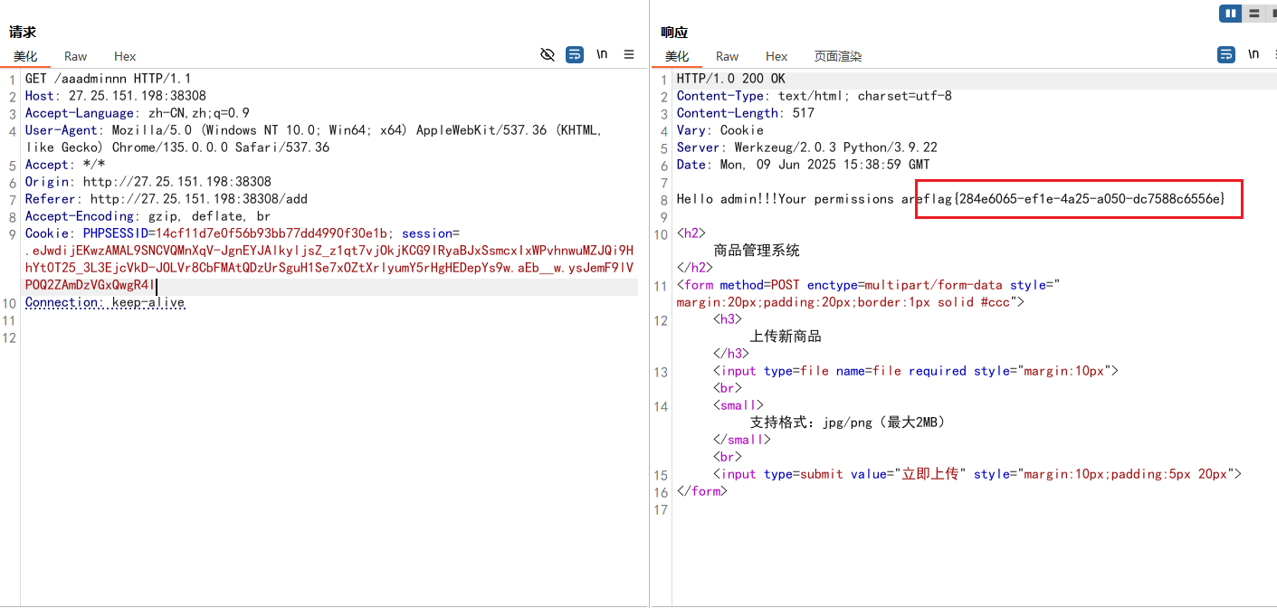Click User-Agent header line
Screen dimensions: 1277x608
[x=314, y=138]
